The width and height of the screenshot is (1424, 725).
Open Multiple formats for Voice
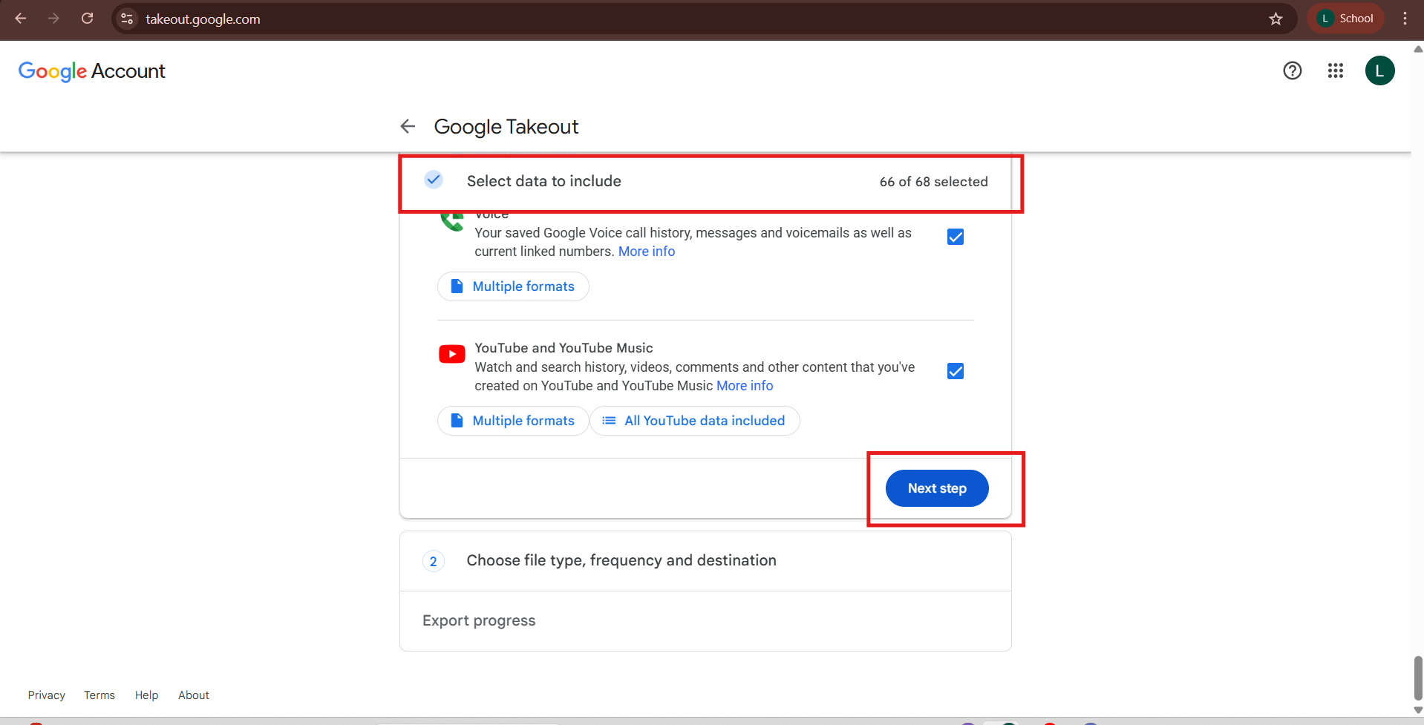pos(512,286)
